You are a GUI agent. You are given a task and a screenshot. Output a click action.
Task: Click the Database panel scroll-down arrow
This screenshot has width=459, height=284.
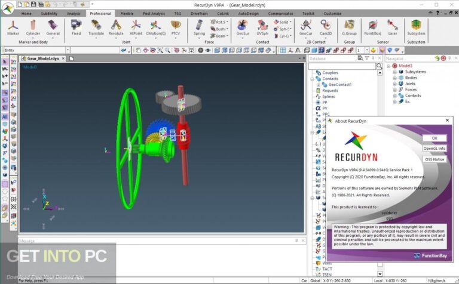tap(380, 274)
